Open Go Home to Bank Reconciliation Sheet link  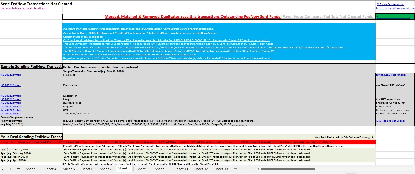coord(23,8)
